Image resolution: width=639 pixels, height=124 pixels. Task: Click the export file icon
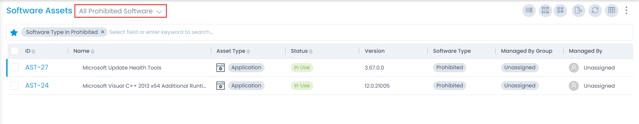point(578,11)
